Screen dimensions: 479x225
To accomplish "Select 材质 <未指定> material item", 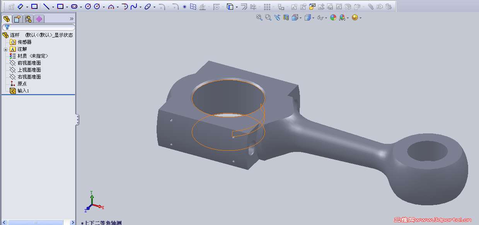I will tap(29, 56).
